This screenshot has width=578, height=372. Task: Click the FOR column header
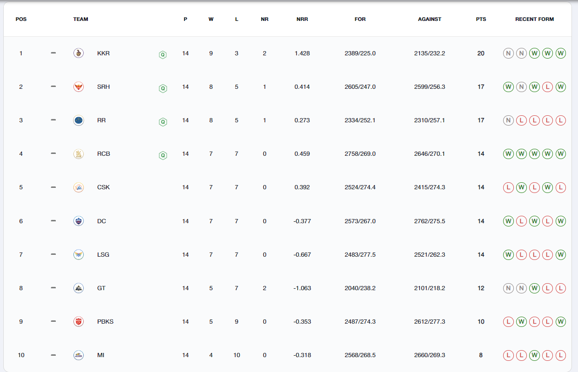click(x=360, y=20)
